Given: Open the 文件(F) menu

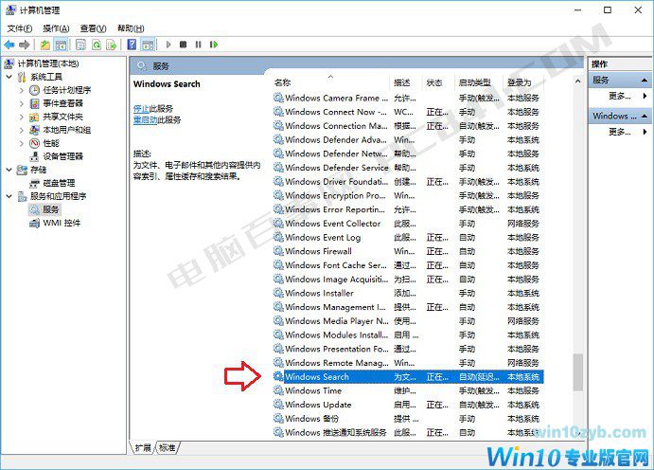Looking at the screenshot, I should click(x=20, y=28).
